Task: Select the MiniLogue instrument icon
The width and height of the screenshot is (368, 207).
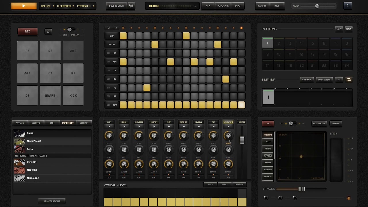Action: pos(20,178)
